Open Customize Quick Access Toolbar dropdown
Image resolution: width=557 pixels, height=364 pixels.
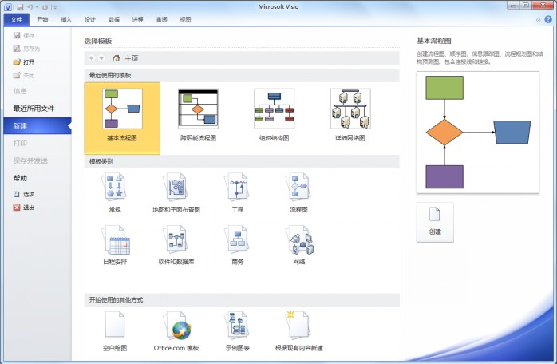tap(55, 7)
